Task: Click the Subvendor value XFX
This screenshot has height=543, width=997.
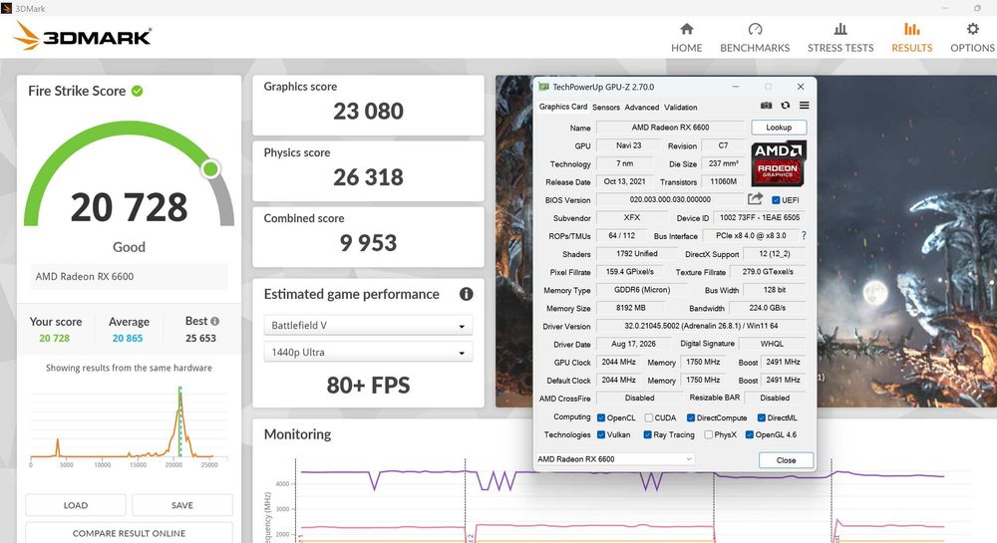Action: tap(632, 218)
